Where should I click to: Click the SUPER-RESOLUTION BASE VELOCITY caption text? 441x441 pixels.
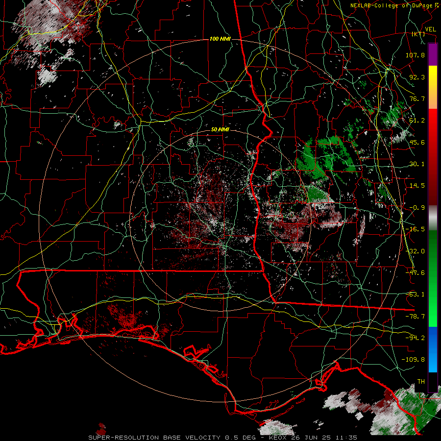156,438
